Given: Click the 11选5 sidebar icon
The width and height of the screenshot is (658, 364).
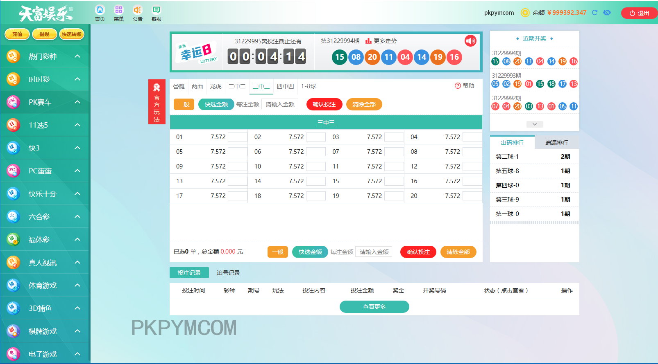Looking at the screenshot, I should [x=13, y=125].
